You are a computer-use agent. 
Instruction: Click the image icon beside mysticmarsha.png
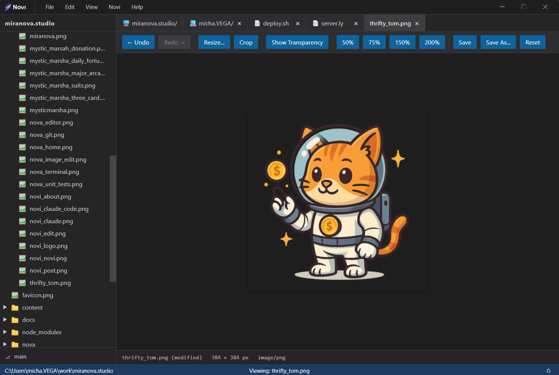click(22, 110)
